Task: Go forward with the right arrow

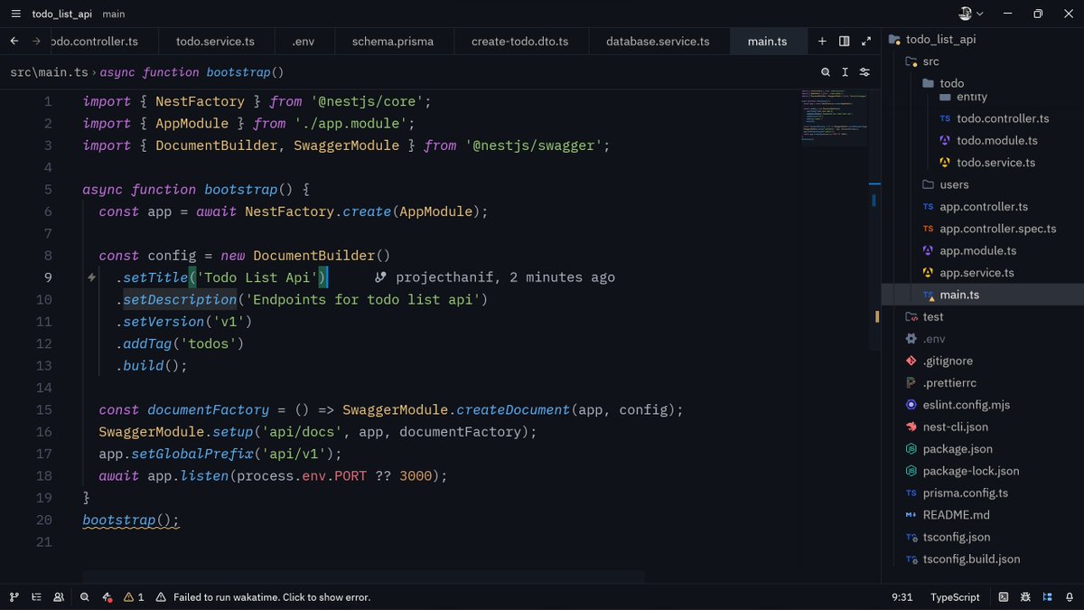Action: click(x=36, y=41)
